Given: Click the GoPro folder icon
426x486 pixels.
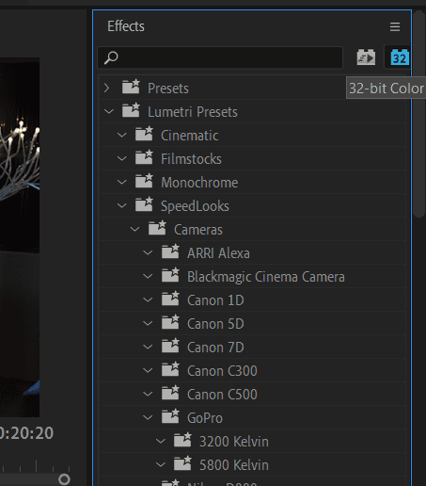Looking at the screenshot, I should pyautogui.click(x=170, y=416).
